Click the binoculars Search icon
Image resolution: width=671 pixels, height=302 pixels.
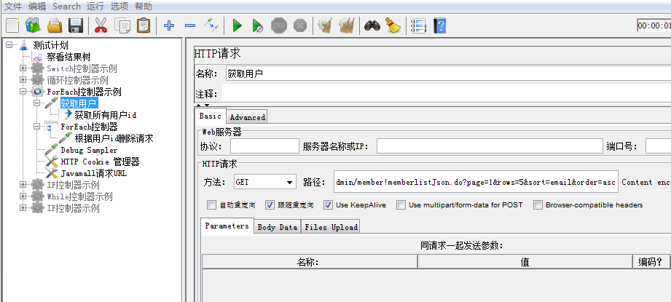click(372, 25)
